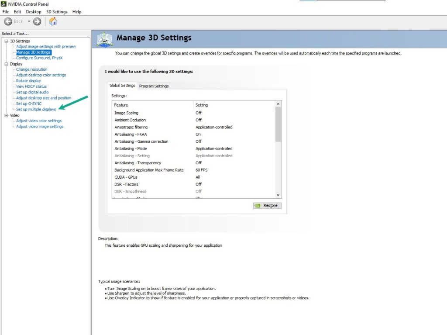Click the FXAA On setting value

point(198,135)
